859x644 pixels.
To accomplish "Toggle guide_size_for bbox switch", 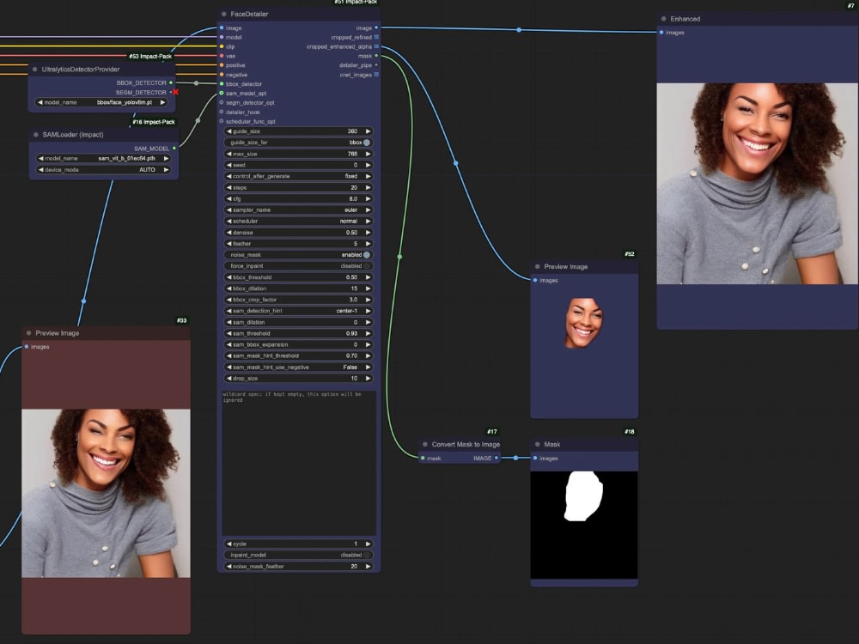I will pyautogui.click(x=367, y=143).
